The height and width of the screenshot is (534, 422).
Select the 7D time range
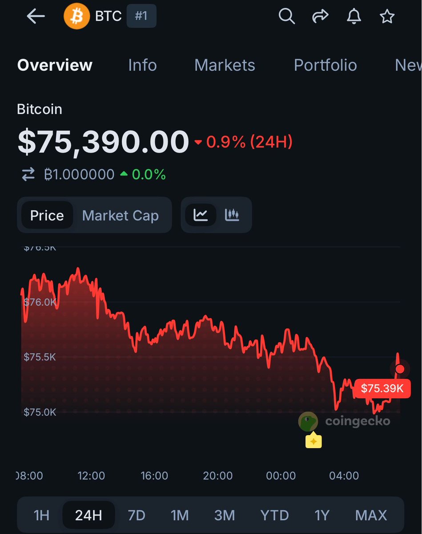pyautogui.click(x=137, y=515)
